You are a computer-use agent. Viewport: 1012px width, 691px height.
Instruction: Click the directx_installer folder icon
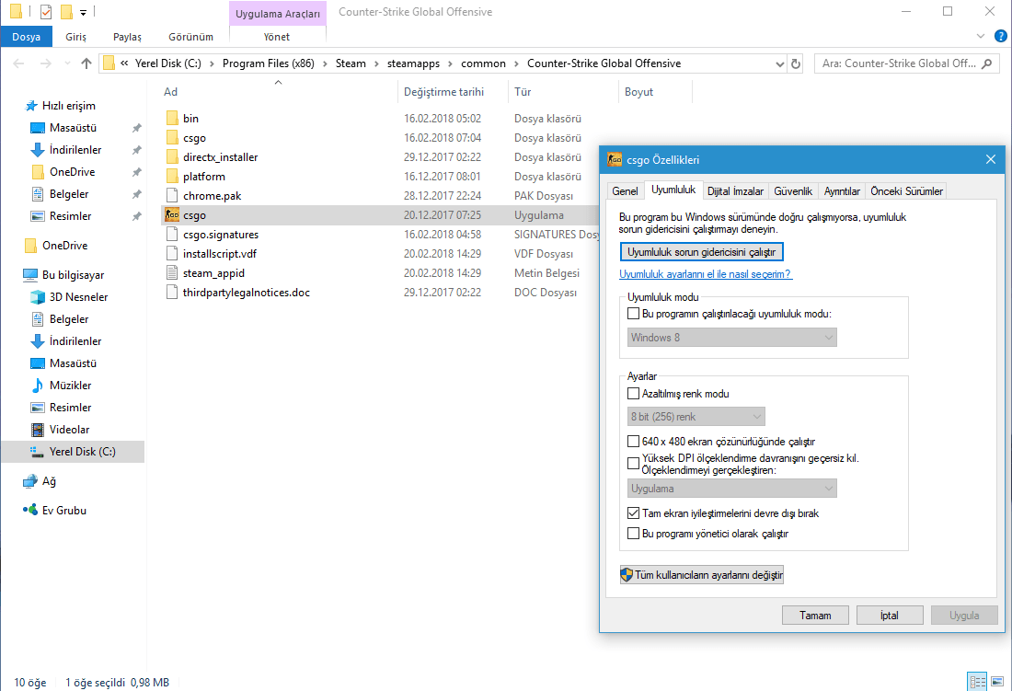click(172, 156)
